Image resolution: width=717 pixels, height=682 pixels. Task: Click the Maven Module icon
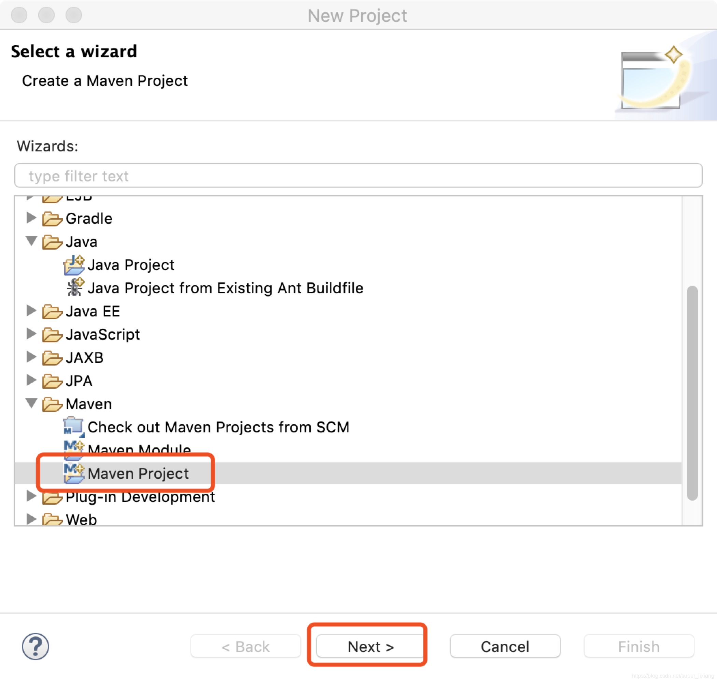[74, 450]
